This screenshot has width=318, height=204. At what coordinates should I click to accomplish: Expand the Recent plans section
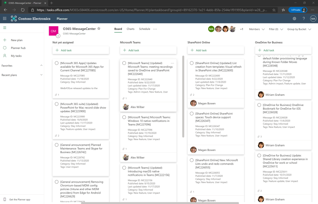(41, 75)
